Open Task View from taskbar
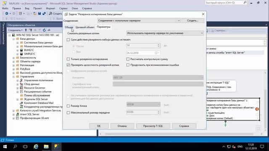The image size is (269, 151). [25, 146]
